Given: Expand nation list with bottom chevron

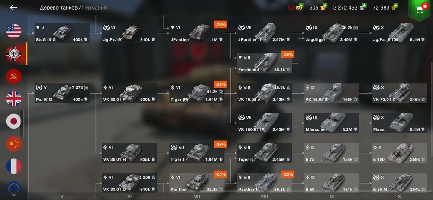Looking at the screenshot, I should (x=13, y=195).
